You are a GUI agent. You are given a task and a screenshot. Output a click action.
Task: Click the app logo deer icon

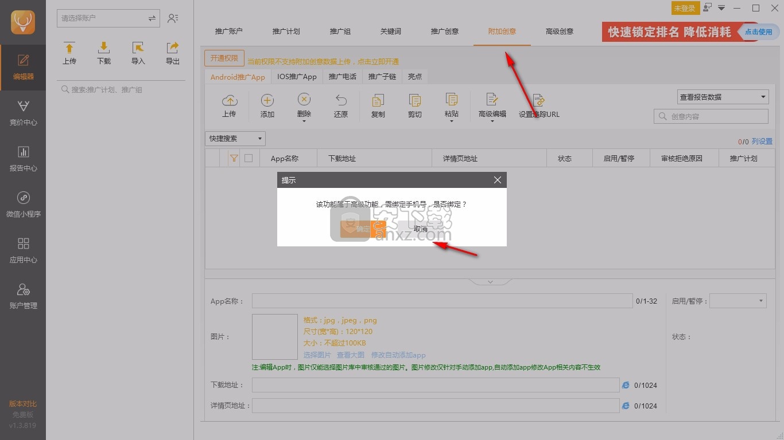23,22
